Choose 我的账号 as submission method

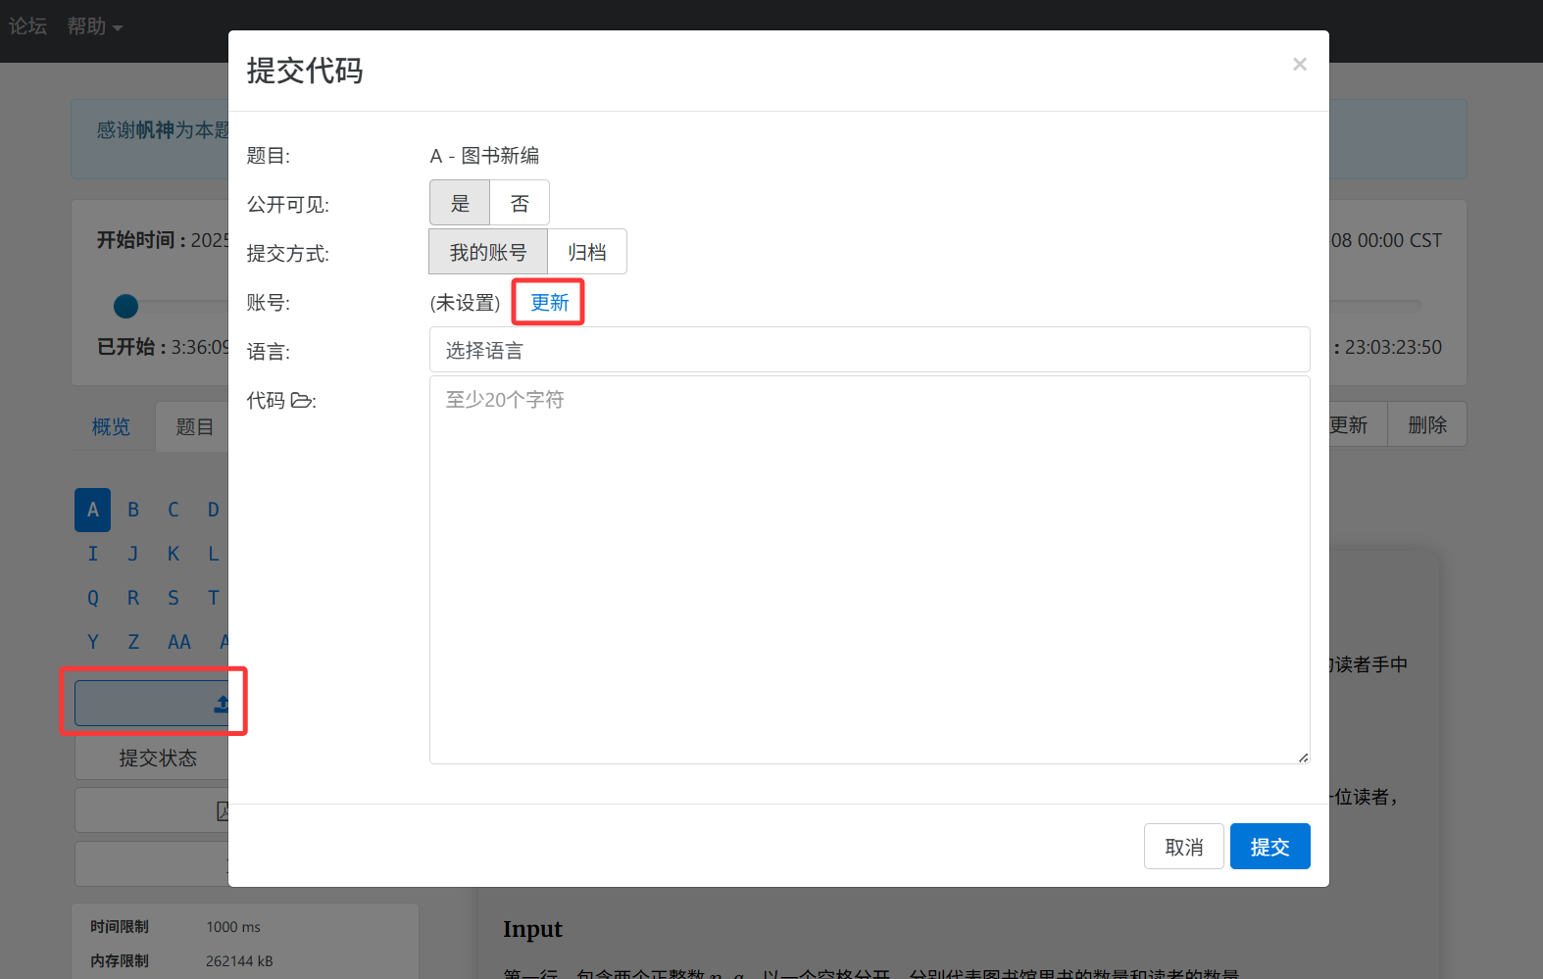(x=487, y=253)
